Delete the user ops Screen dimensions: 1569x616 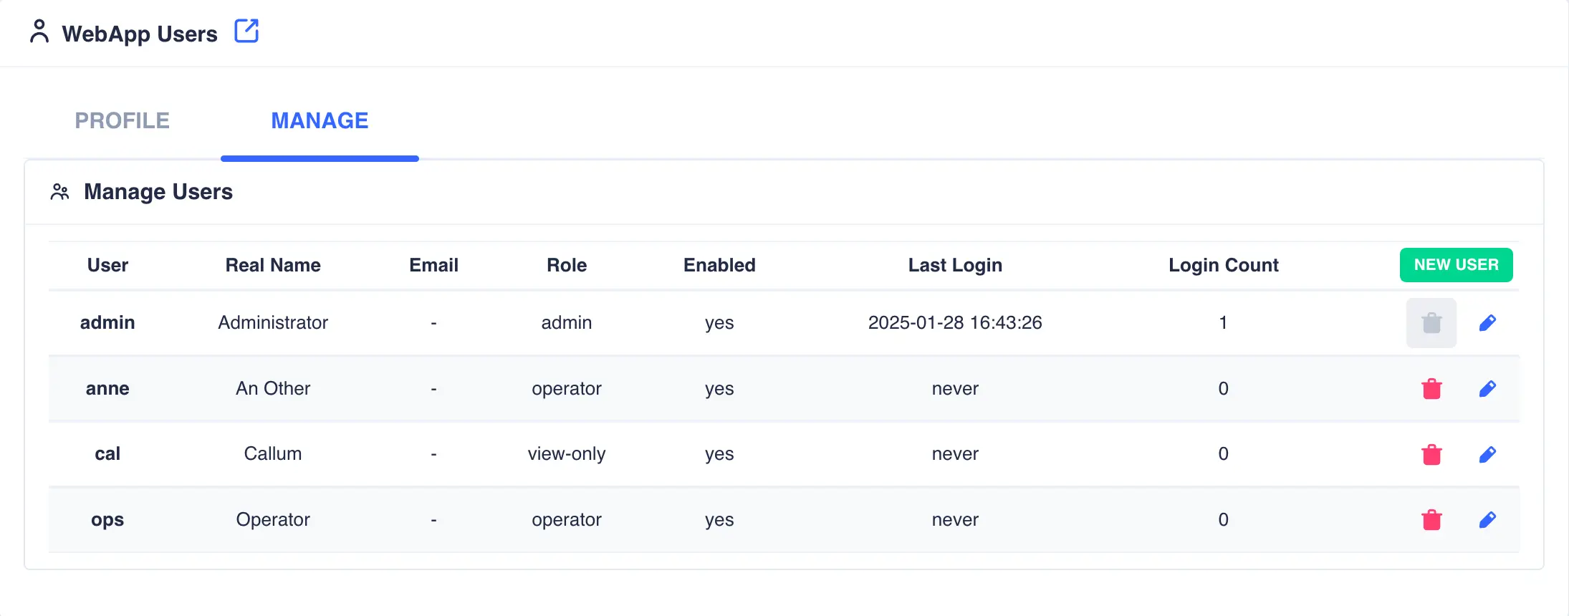pos(1431,519)
